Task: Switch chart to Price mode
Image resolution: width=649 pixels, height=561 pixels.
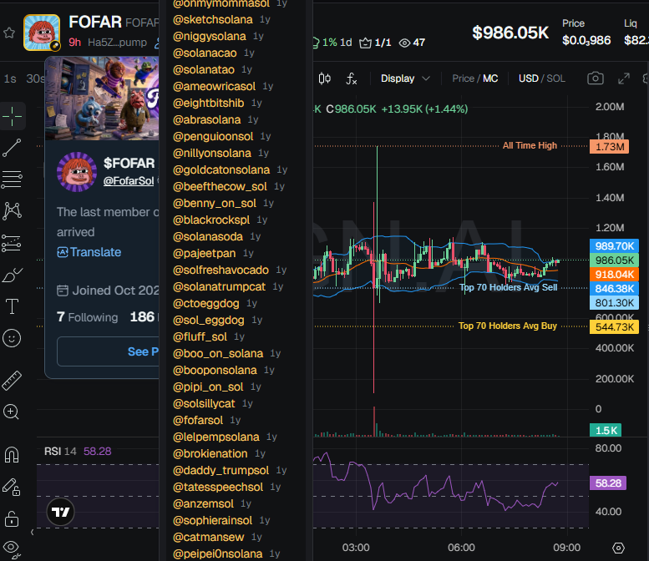Action: (463, 78)
